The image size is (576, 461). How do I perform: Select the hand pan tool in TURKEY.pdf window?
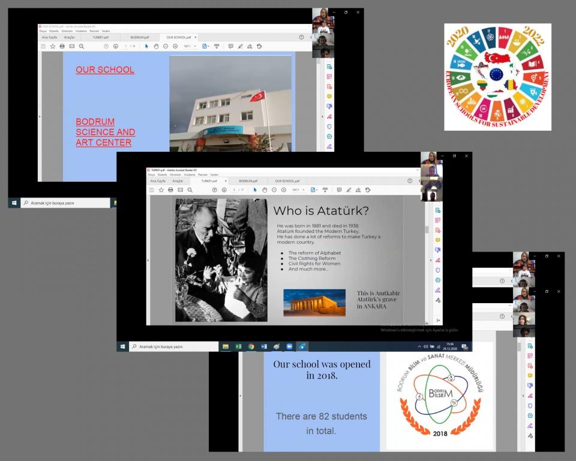[265, 190]
